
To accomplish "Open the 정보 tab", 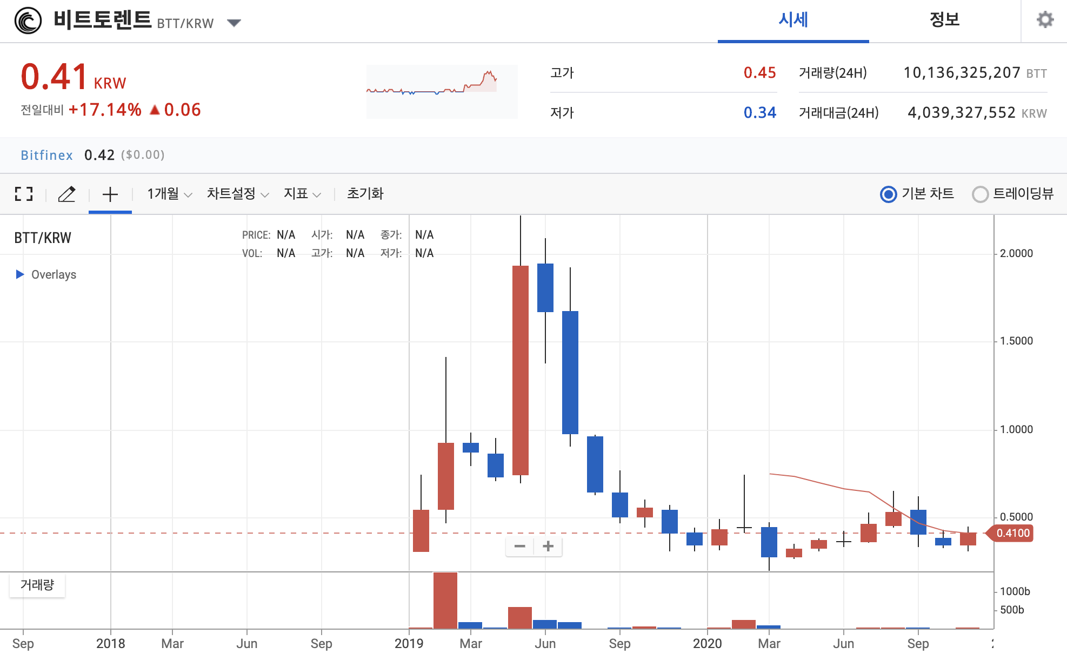I will 944,21.
